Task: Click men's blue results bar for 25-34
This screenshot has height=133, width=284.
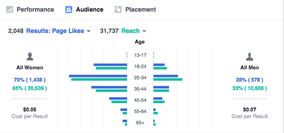Action: (165, 76)
